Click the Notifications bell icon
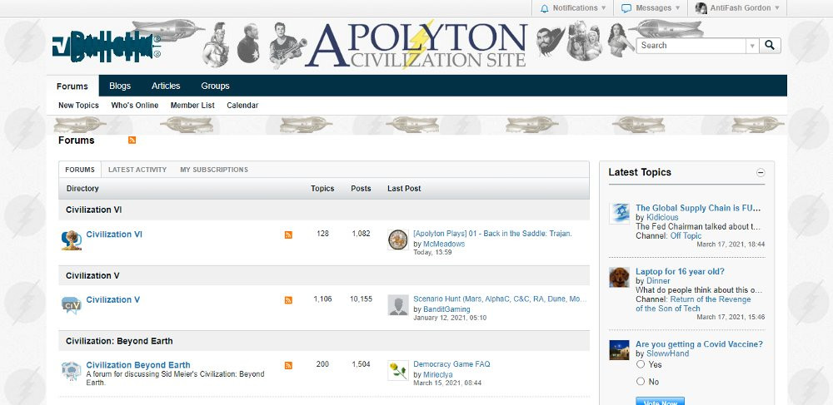Image resolution: width=833 pixels, height=405 pixels. [x=544, y=8]
